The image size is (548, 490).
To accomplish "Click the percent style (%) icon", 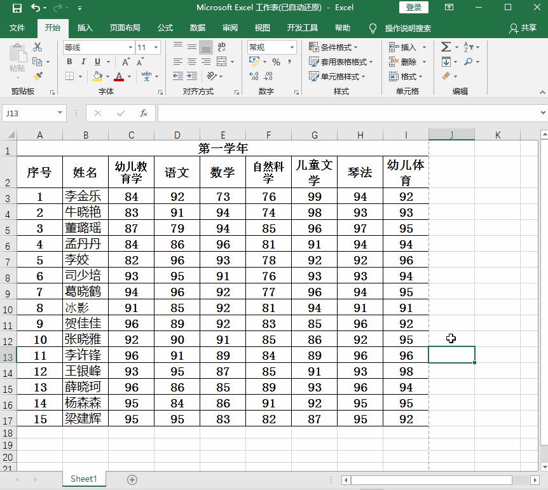I will (x=277, y=62).
